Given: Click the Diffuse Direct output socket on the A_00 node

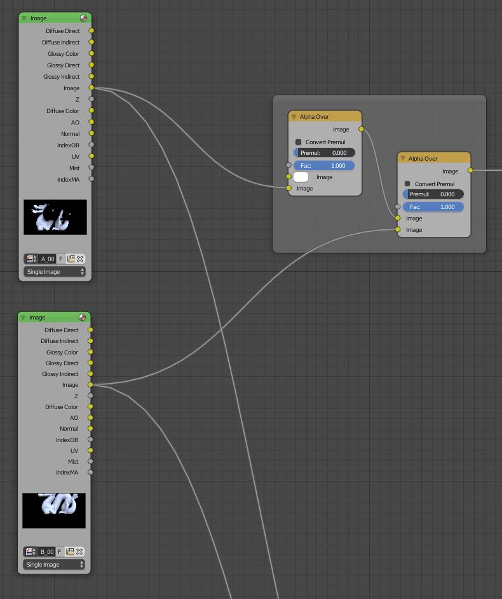Looking at the screenshot, I should pos(92,30).
